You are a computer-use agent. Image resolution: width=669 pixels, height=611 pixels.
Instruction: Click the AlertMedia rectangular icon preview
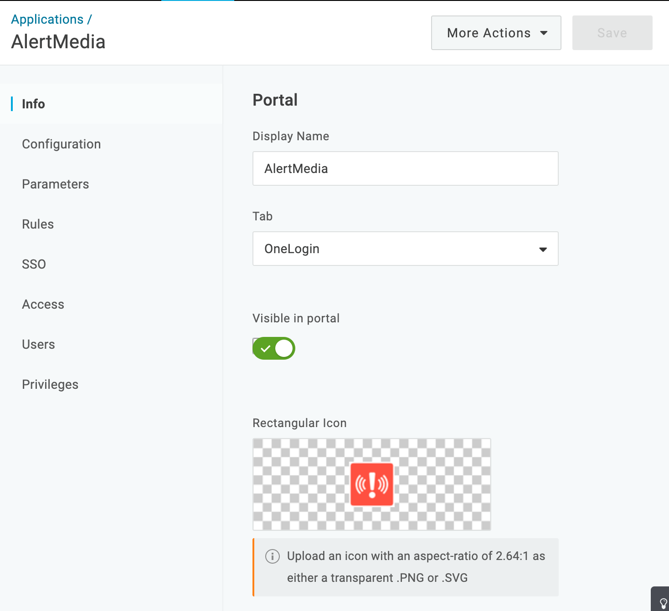coord(372,484)
